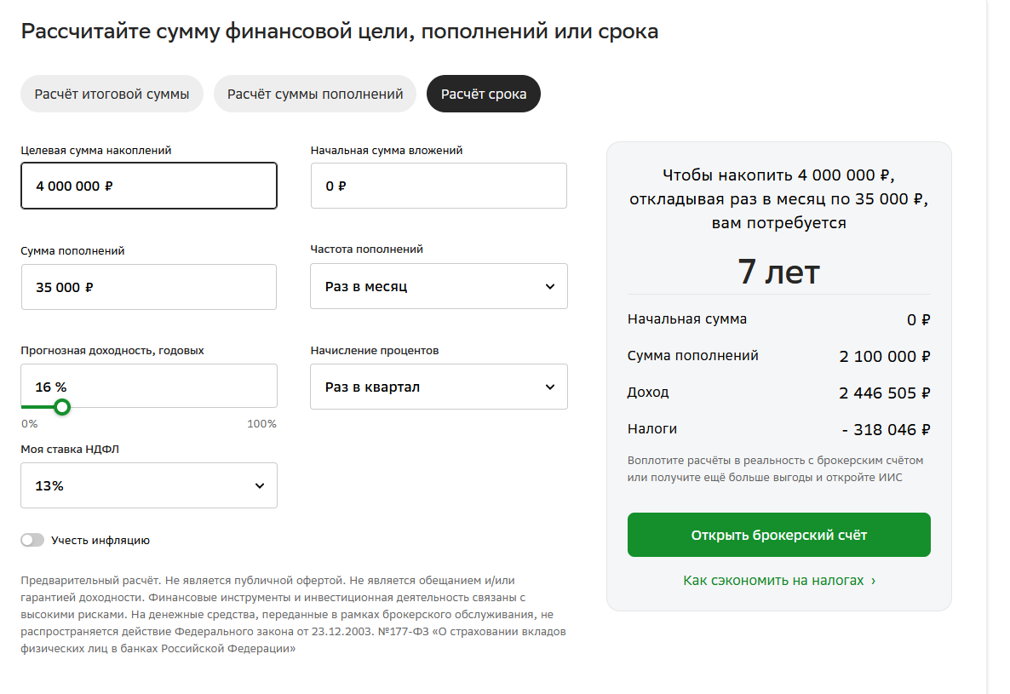Screen dimensions: 1010x694
Task: Click the green yield slider handle
Action: click(61, 407)
